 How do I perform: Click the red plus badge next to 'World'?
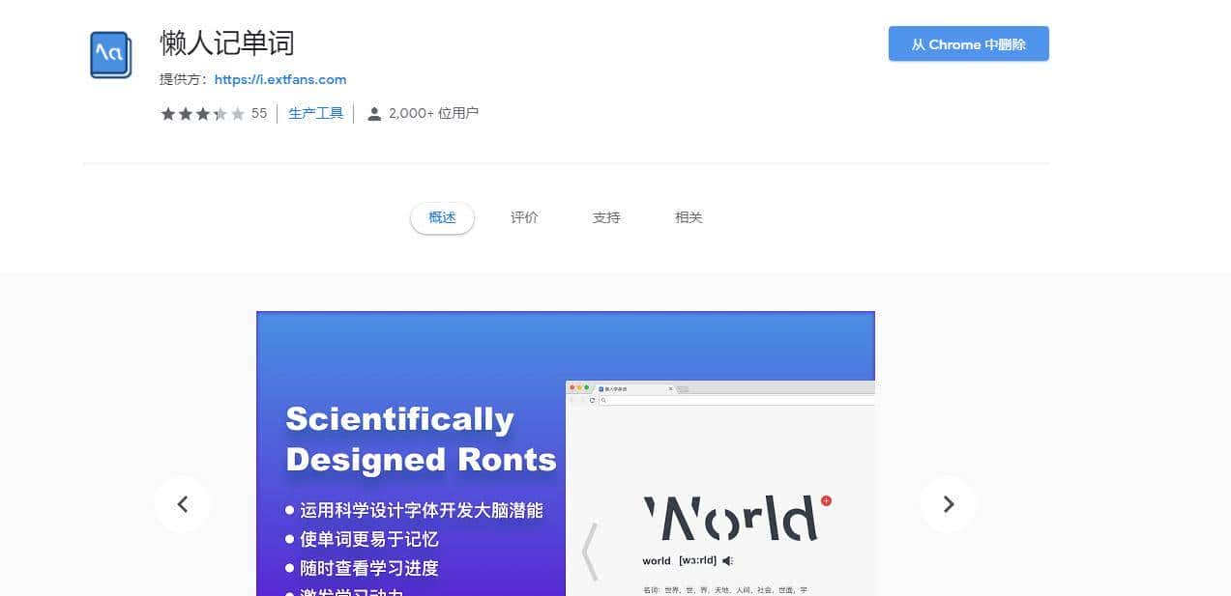pos(826,500)
